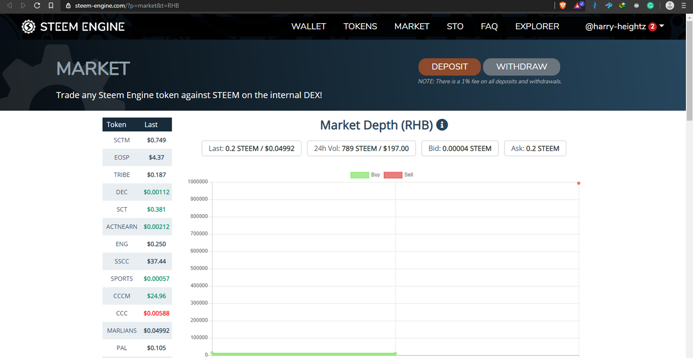The width and height of the screenshot is (693, 358).
Task: Select the DEC token row
Action: click(x=137, y=192)
